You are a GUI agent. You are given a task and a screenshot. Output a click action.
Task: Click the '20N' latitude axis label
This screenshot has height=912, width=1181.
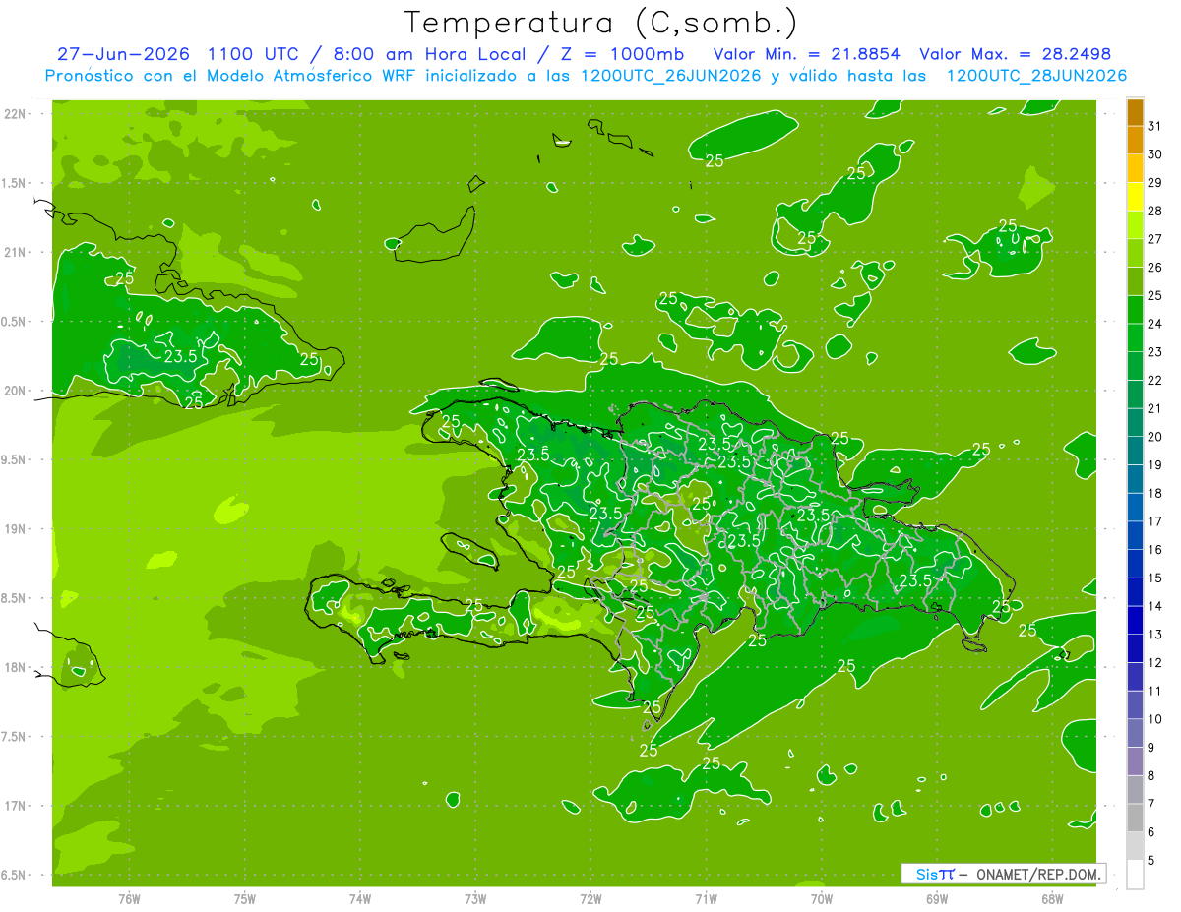click(15, 391)
